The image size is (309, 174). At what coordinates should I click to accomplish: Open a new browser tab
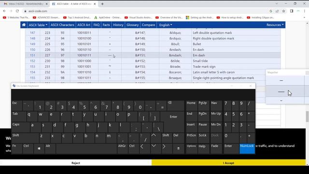[102, 4]
